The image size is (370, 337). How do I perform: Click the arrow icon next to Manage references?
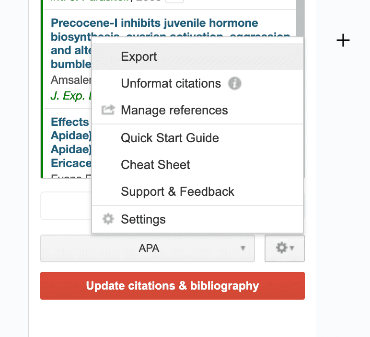(108, 111)
